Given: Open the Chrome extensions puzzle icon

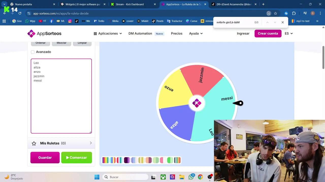Looking at the screenshot, I should [294, 13].
